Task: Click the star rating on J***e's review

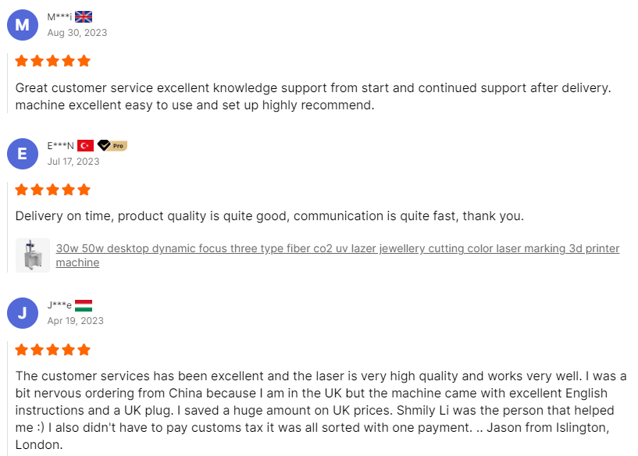Action: (x=53, y=350)
